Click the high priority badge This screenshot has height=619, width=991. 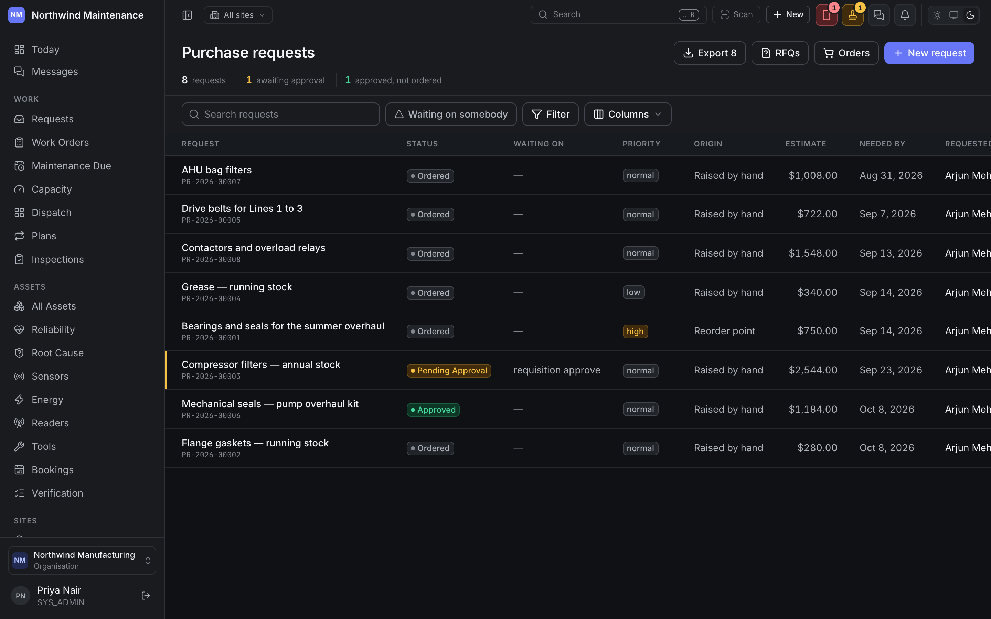pos(635,331)
